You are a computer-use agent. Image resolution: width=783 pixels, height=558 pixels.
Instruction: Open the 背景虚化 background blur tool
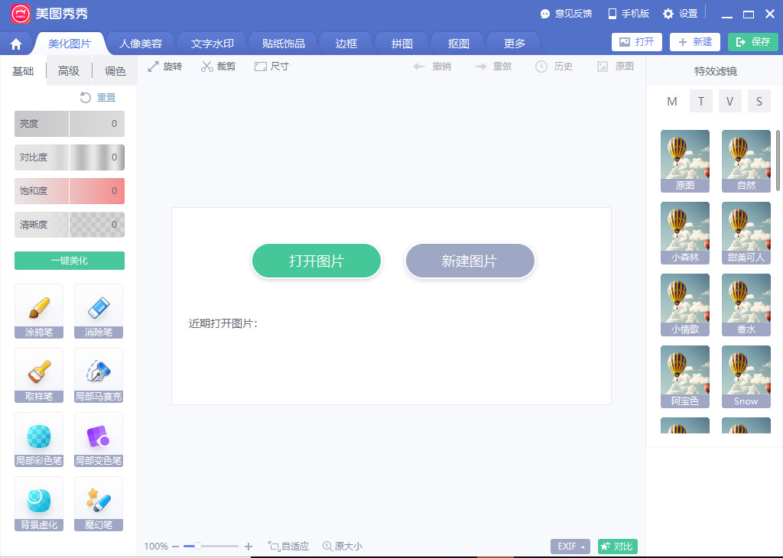click(x=39, y=504)
